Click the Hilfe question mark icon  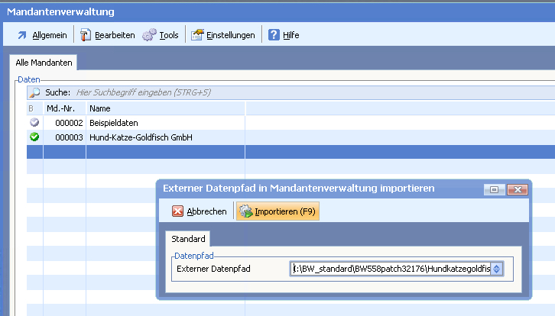pos(274,35)
